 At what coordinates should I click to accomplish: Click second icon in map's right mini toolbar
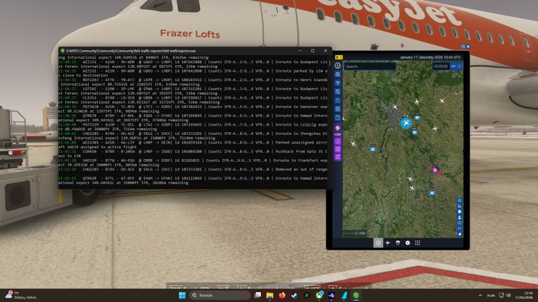coord(459,206)
